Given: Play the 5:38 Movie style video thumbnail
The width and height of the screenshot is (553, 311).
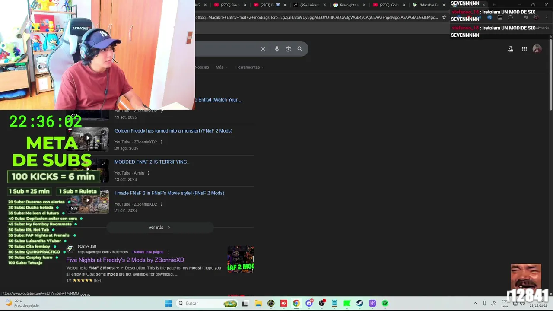Looking at the screenshot, I should pyautogui.click(x=88, y=201).
